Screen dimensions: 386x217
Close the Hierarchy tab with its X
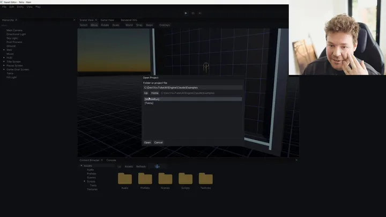coord(17,20)
